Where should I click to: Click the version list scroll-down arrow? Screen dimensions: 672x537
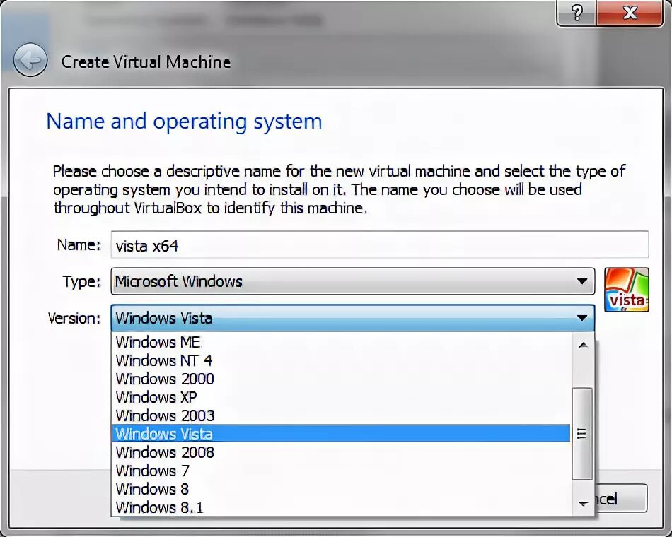[582, 504]
